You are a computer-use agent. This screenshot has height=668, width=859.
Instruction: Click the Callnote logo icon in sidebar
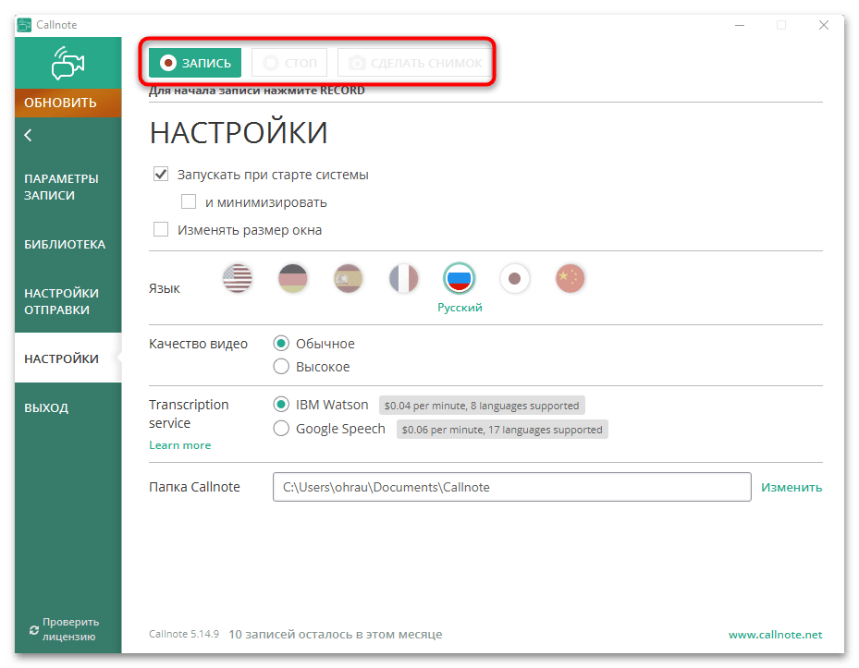67,63
